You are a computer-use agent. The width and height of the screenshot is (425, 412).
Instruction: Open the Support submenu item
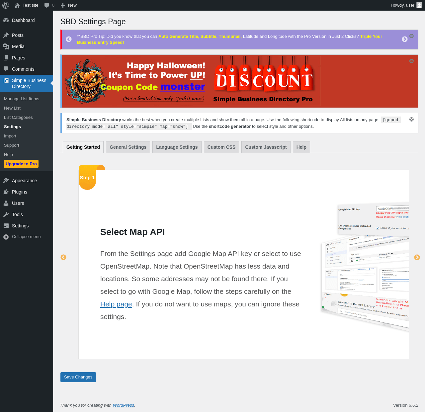27,145
